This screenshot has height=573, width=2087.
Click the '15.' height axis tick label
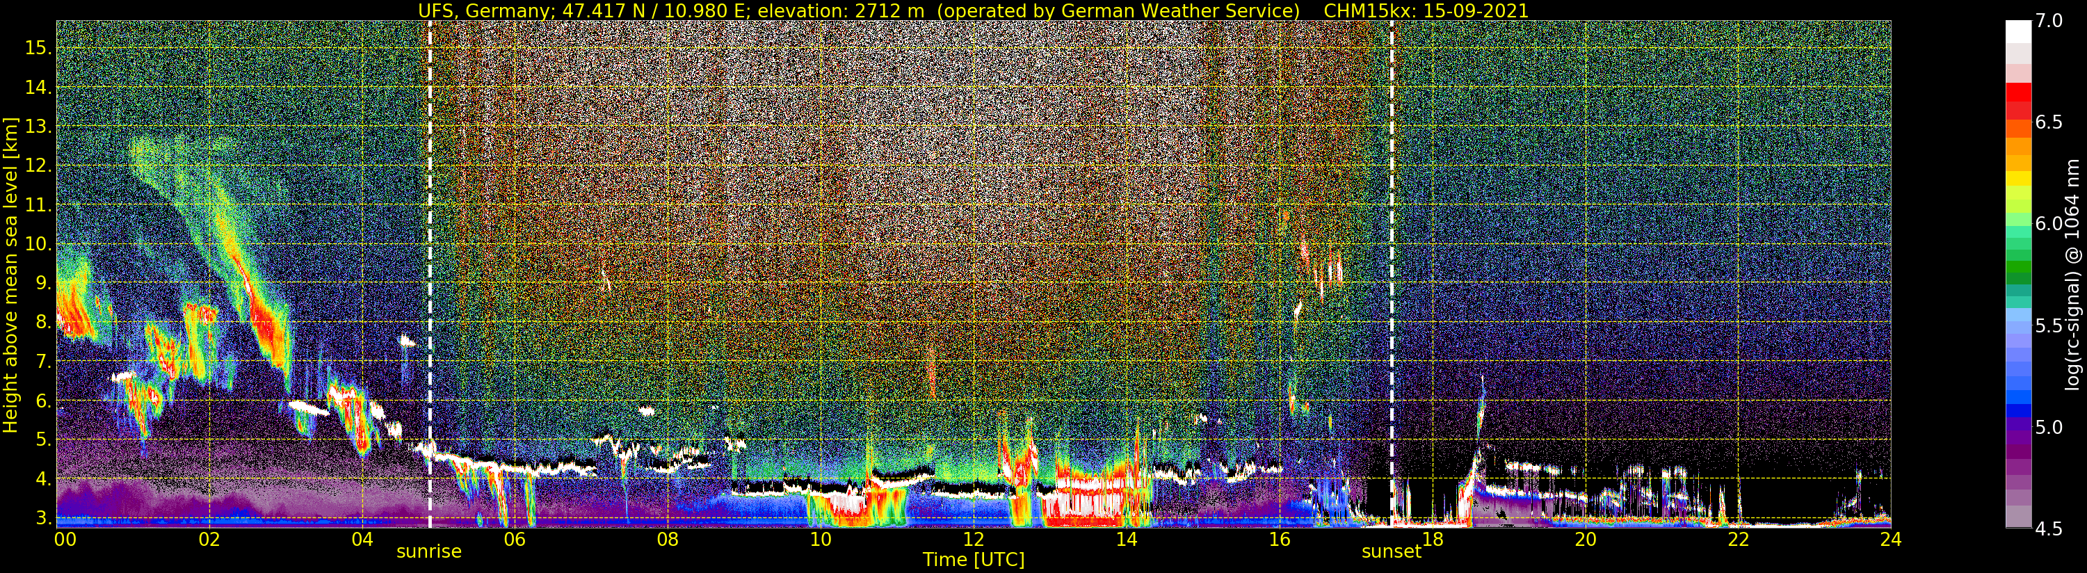(38, 48)
